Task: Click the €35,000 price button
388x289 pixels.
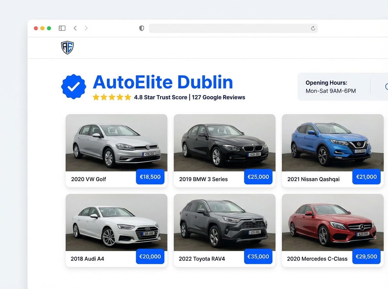Action: tap(258, 256)
